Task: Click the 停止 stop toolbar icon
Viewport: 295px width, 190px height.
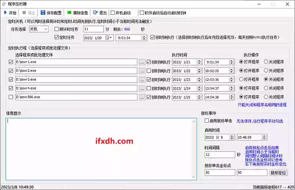Action: (x=24, y=12)
